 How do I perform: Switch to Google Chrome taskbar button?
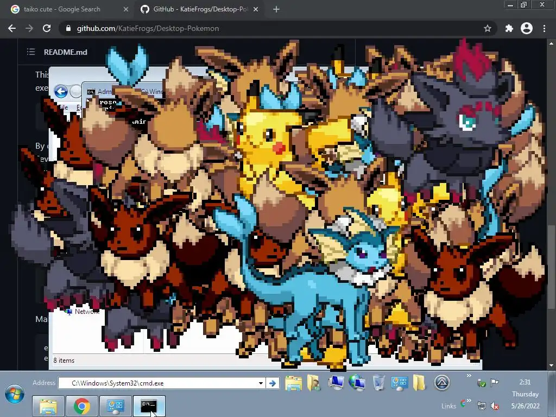81,406
